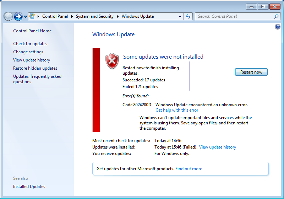Choose Check for updates in sidebar
The height and width of the screenshot is (199, 284).
(x=30, y=44)
